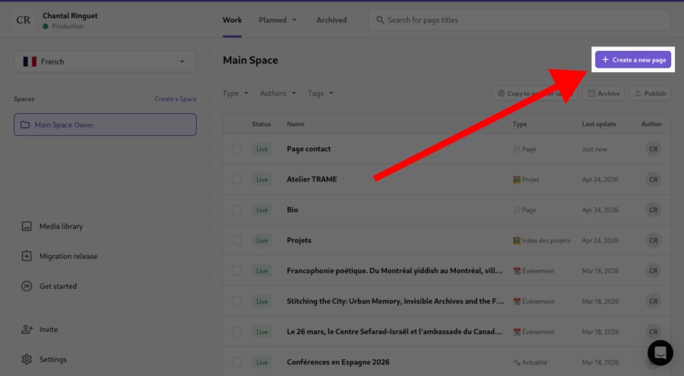This screenshot has height=376, width=684.
Task: Click the Publish upload icon
Action: [x=638, y=93]
